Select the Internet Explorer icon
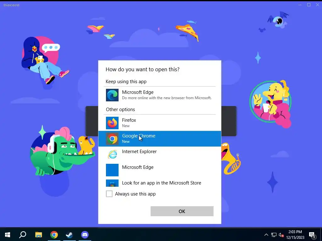The width and height of the screenshot is (322, 241). tap(112, 154)
